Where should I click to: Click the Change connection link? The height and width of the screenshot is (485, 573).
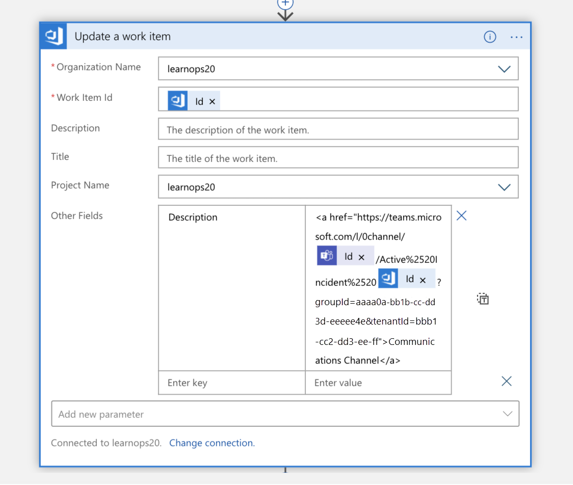point(212,443)
